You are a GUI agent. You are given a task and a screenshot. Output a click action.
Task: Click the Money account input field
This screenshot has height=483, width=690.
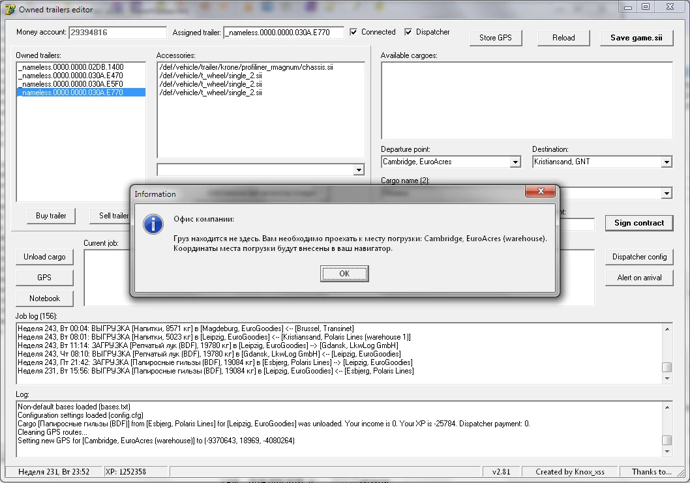point(117,33)
